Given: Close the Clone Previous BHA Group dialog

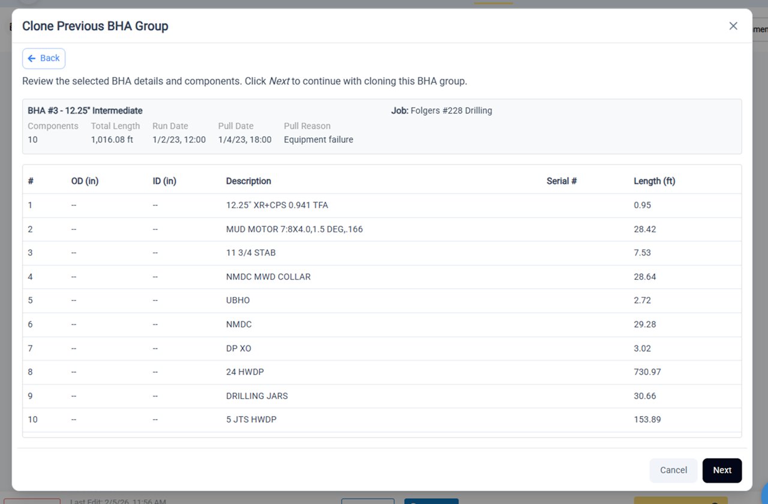Looking at the screenshot, I should pyautogui.click(x=733, y=26).
